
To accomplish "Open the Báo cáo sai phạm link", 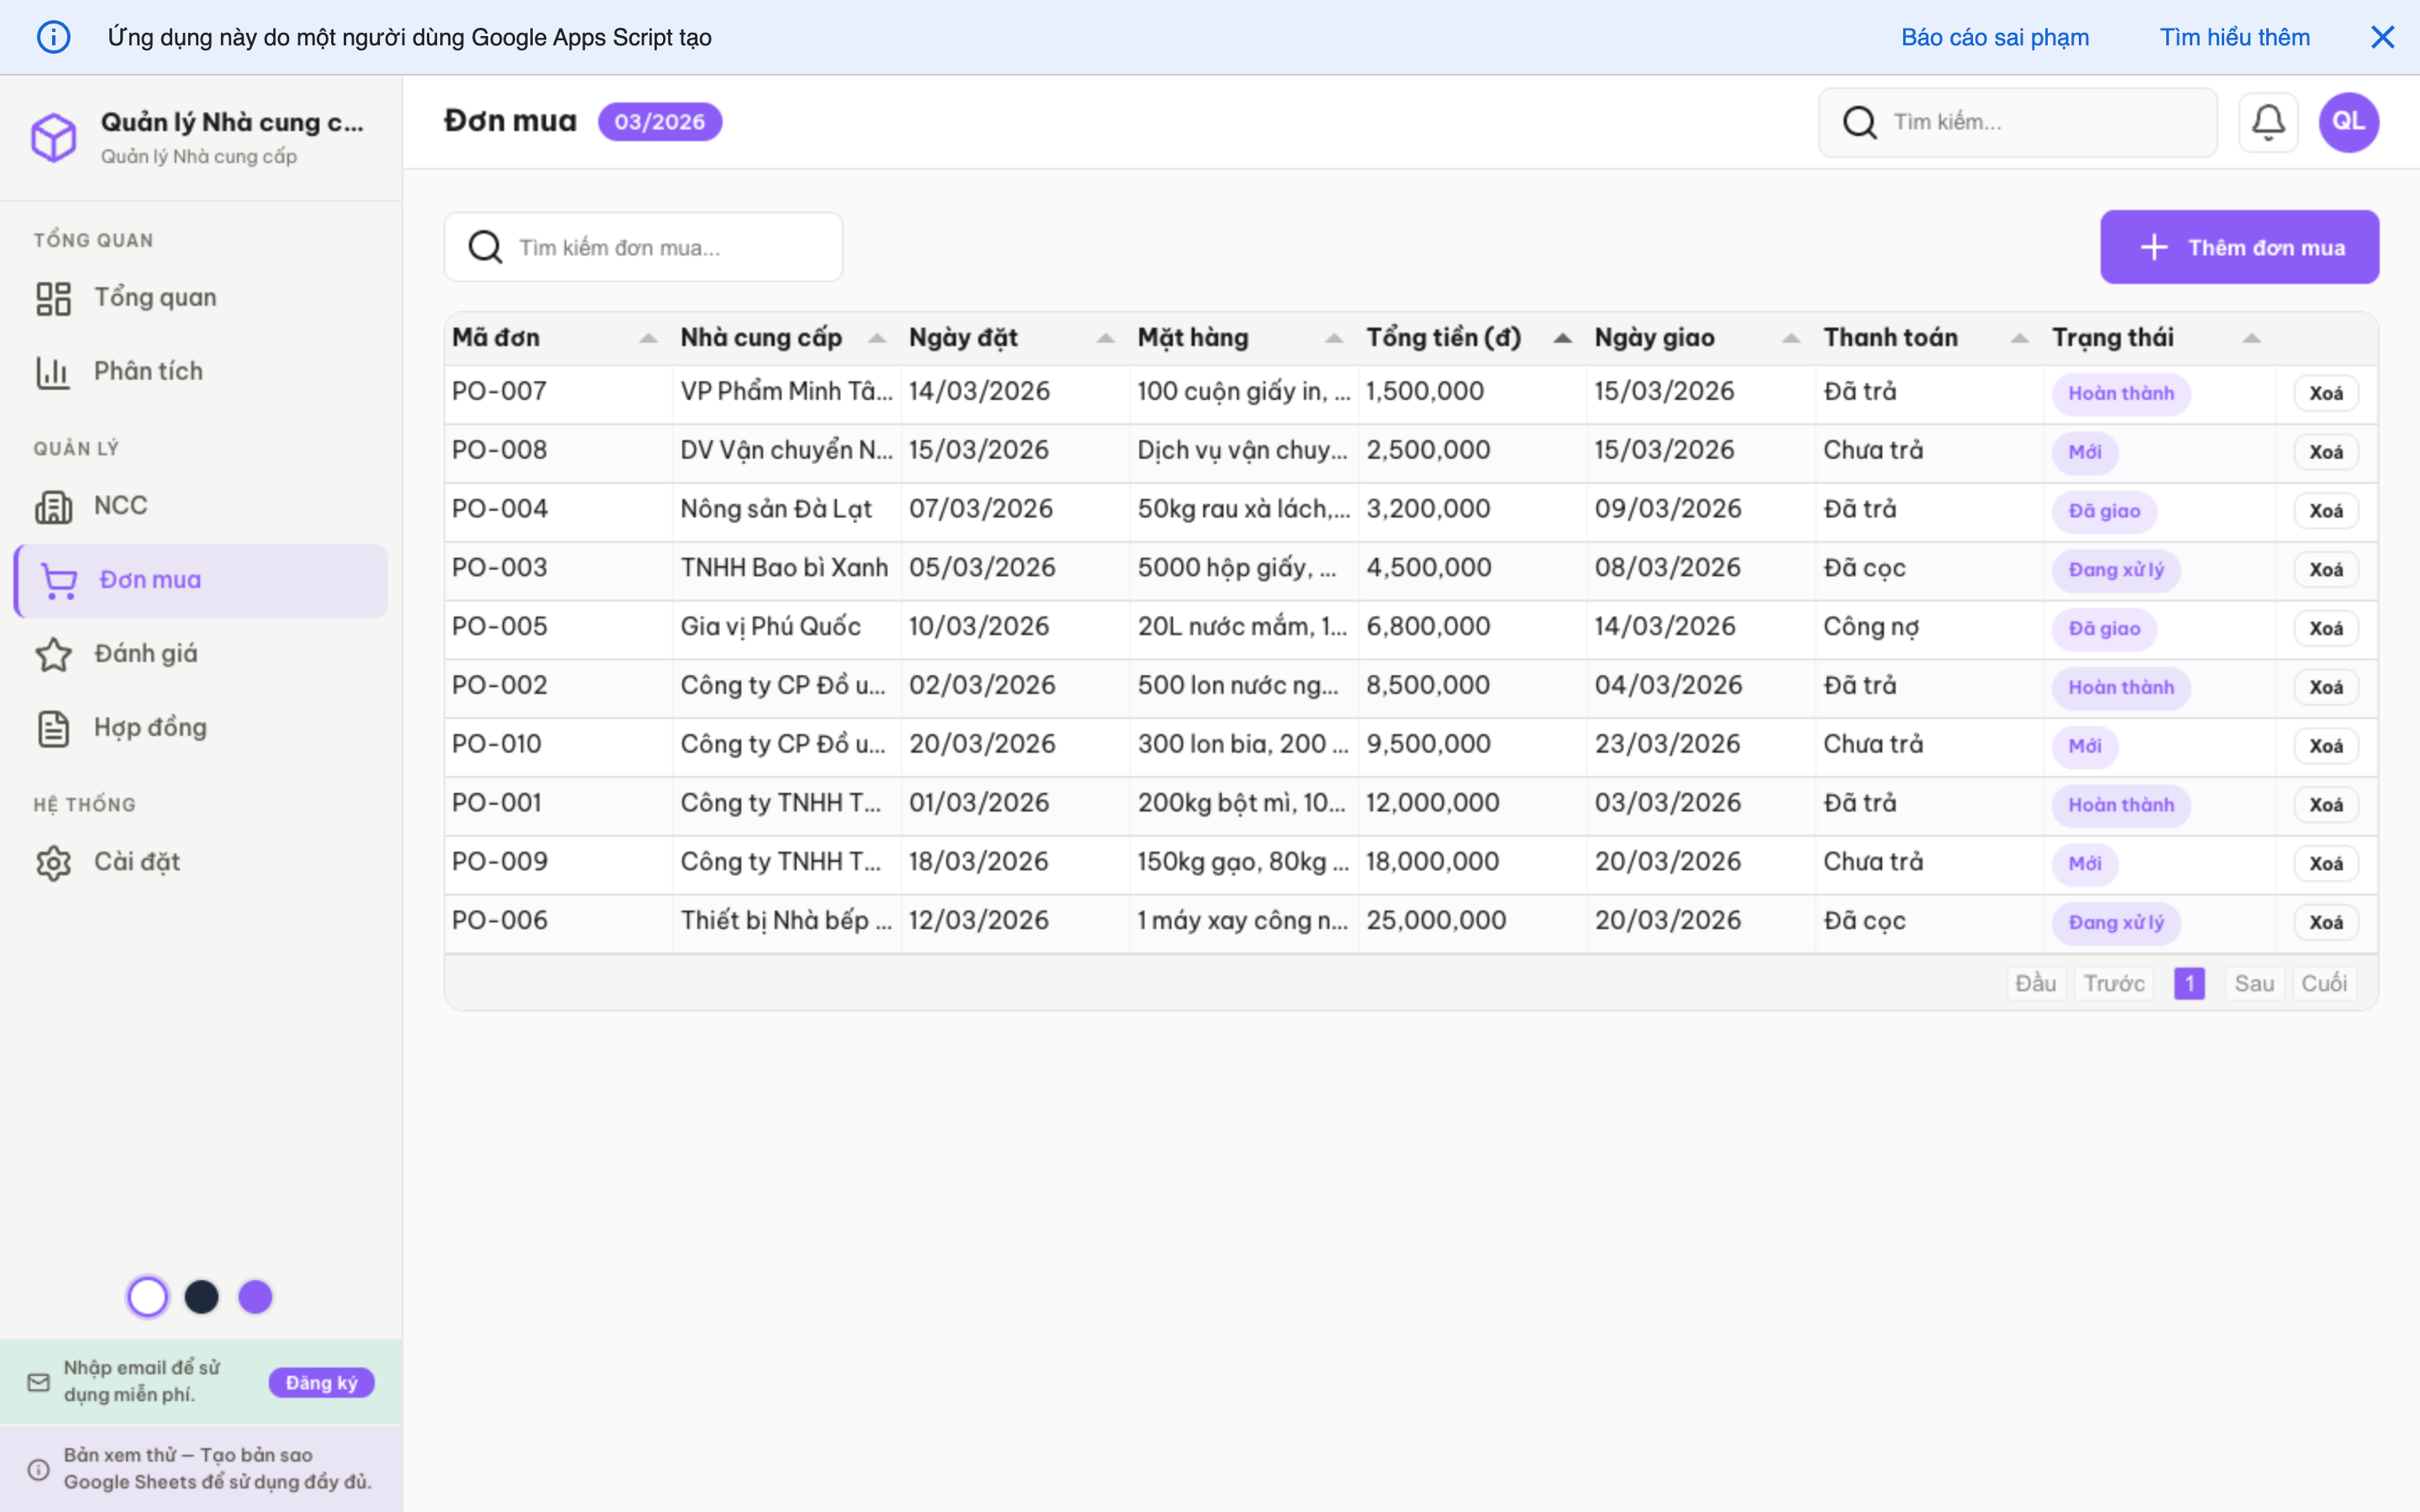I will click(x=1994, y=37).
